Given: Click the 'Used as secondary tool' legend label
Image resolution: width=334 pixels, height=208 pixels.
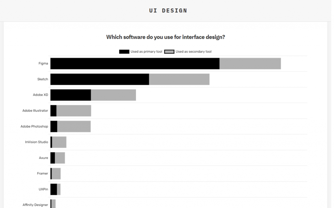Looking at the screenshot, I should coord(193,52).
